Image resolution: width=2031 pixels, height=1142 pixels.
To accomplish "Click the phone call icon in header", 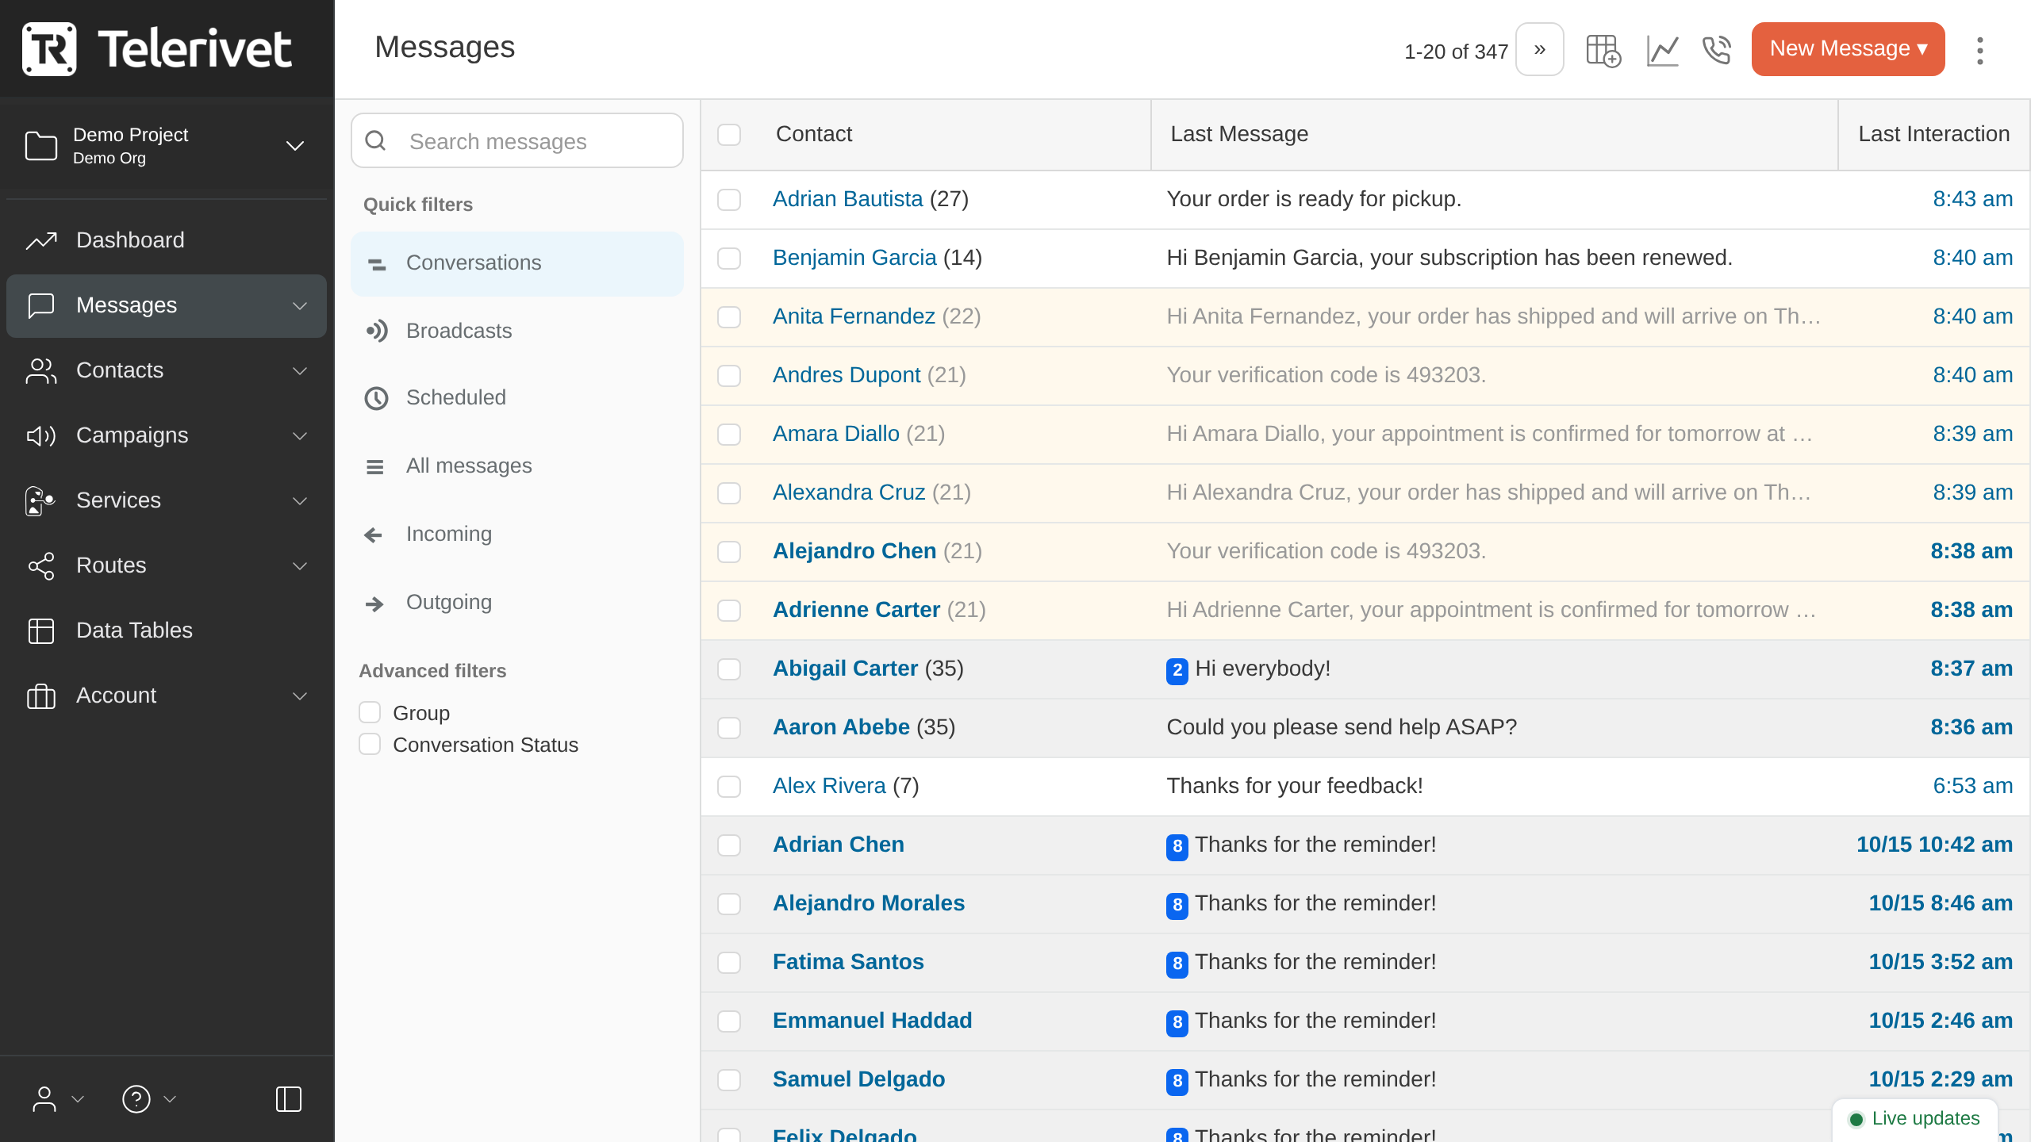I will click(1717, 50).
